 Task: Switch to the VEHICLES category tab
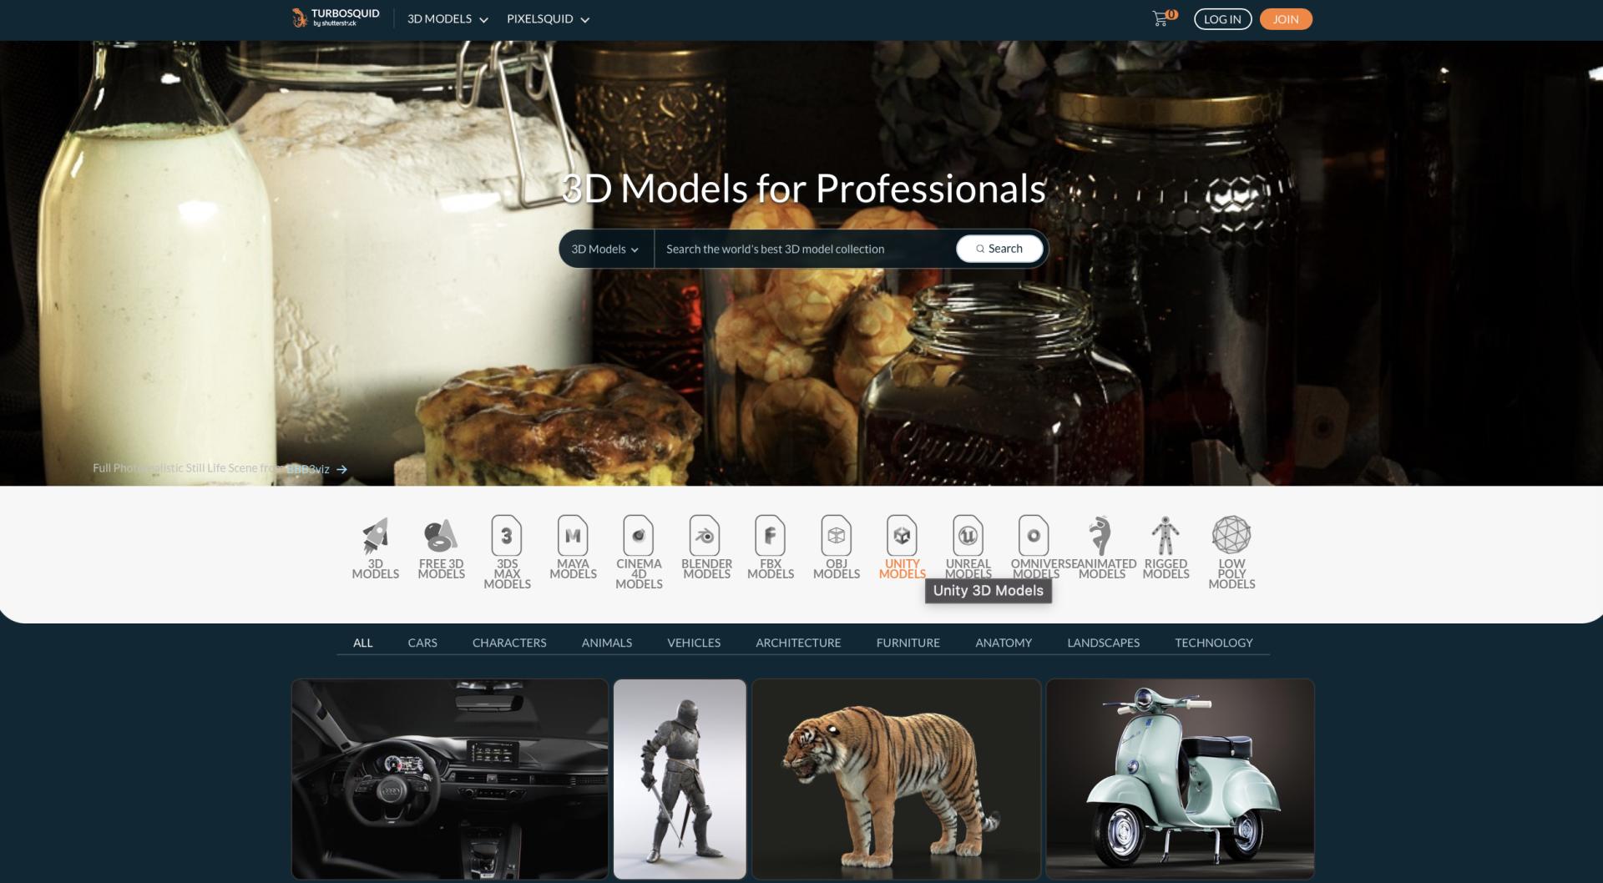(694, 643)
